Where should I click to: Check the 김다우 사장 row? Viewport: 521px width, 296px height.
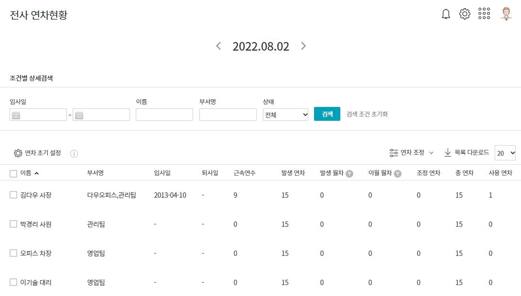pos(13,195)
